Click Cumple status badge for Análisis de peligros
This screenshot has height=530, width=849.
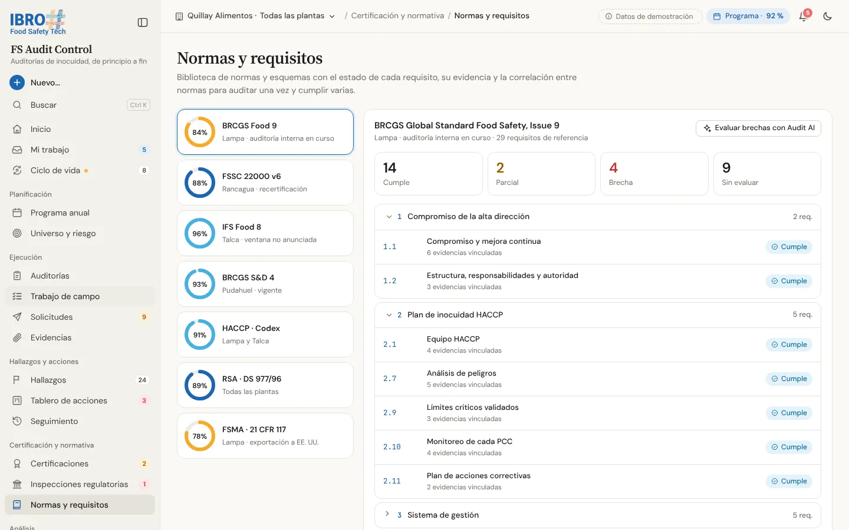[x=789, y=379]
